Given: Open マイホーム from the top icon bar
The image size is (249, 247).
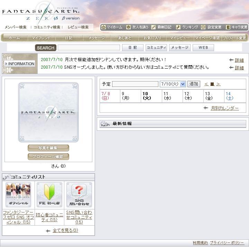Looking at the screenshot, I should pos(103,27).
